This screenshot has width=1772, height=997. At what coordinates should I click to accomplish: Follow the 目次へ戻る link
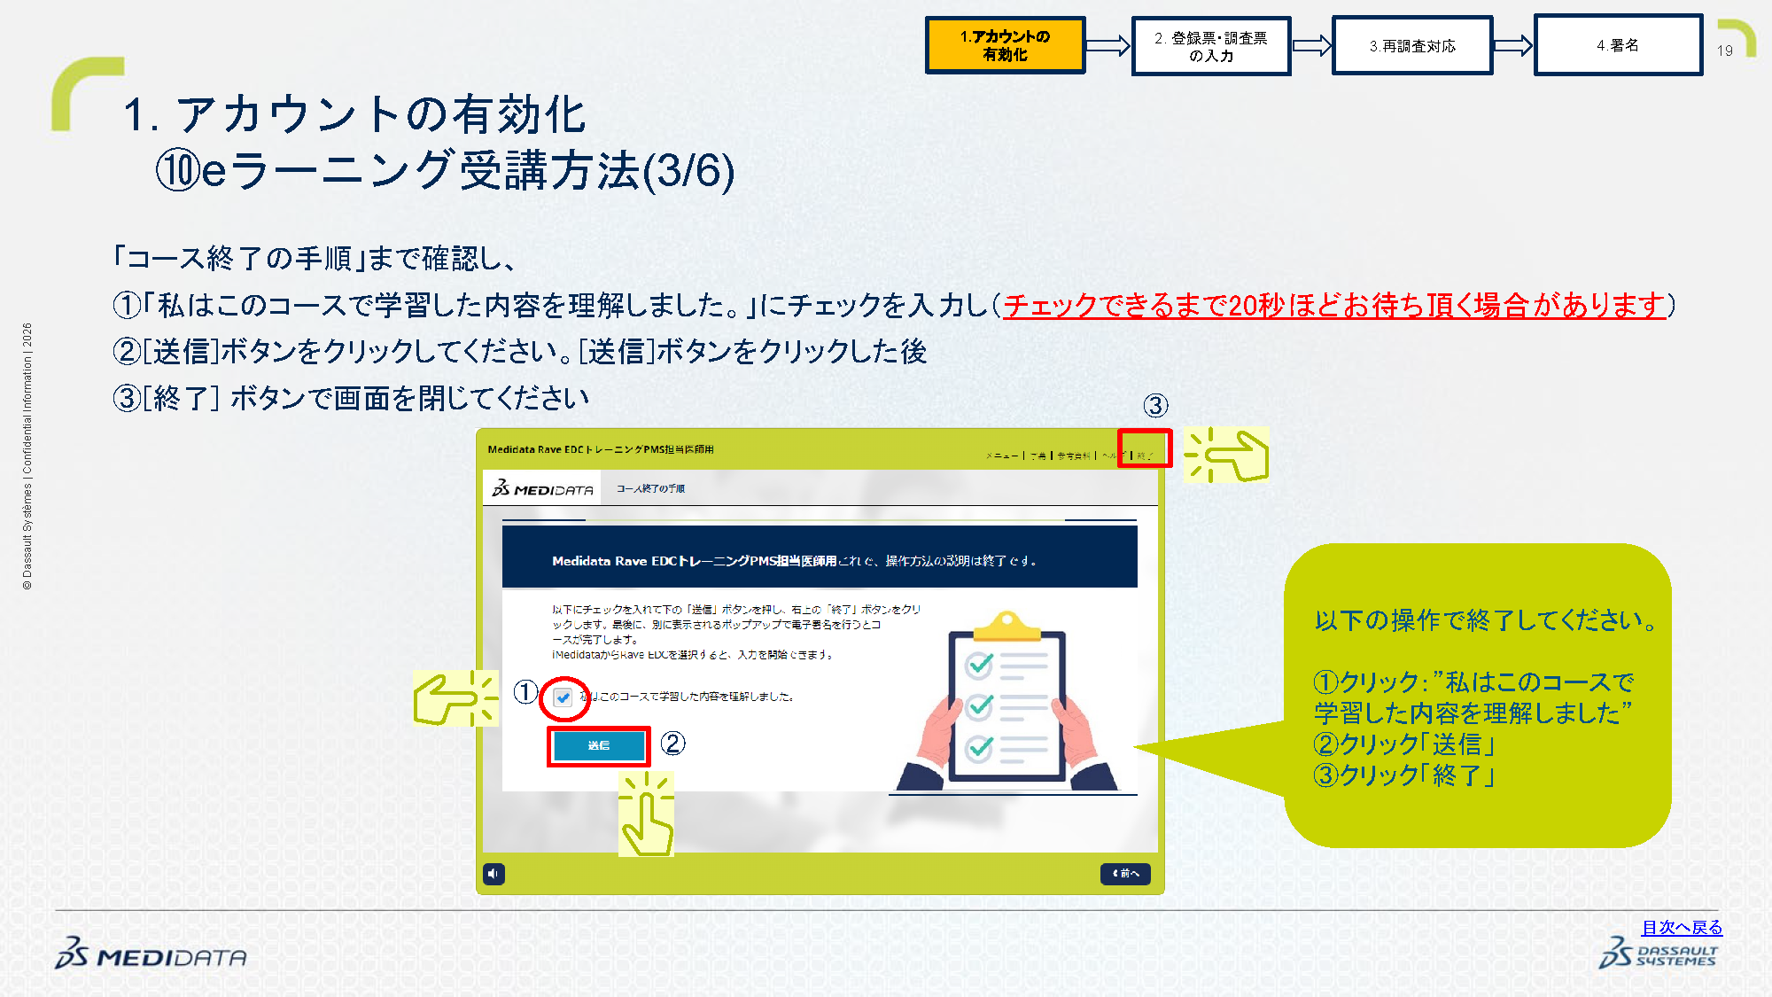coord(1682,927)
